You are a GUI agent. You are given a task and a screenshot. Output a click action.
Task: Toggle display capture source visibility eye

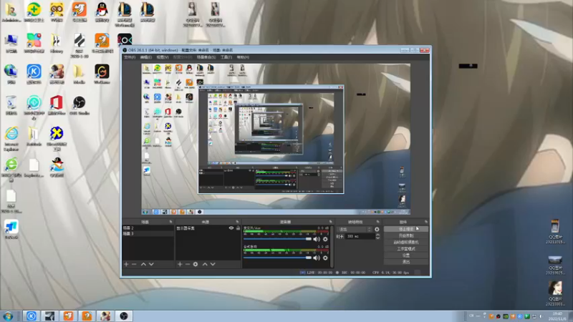point(231,228)
